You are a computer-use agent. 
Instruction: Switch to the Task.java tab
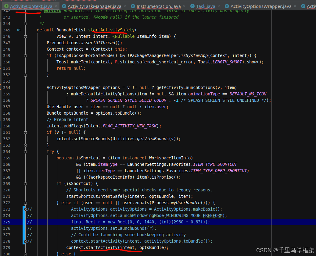tap(205, 6)
